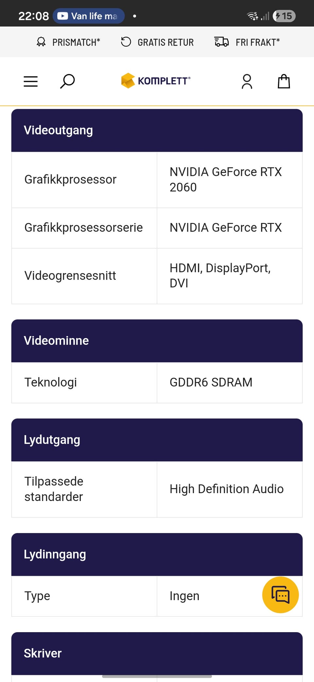Open the PRISMATCH* info link
Screen dimensions: 314x682
[76, 42]
